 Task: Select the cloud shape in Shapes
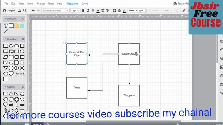tap(22, 99)
